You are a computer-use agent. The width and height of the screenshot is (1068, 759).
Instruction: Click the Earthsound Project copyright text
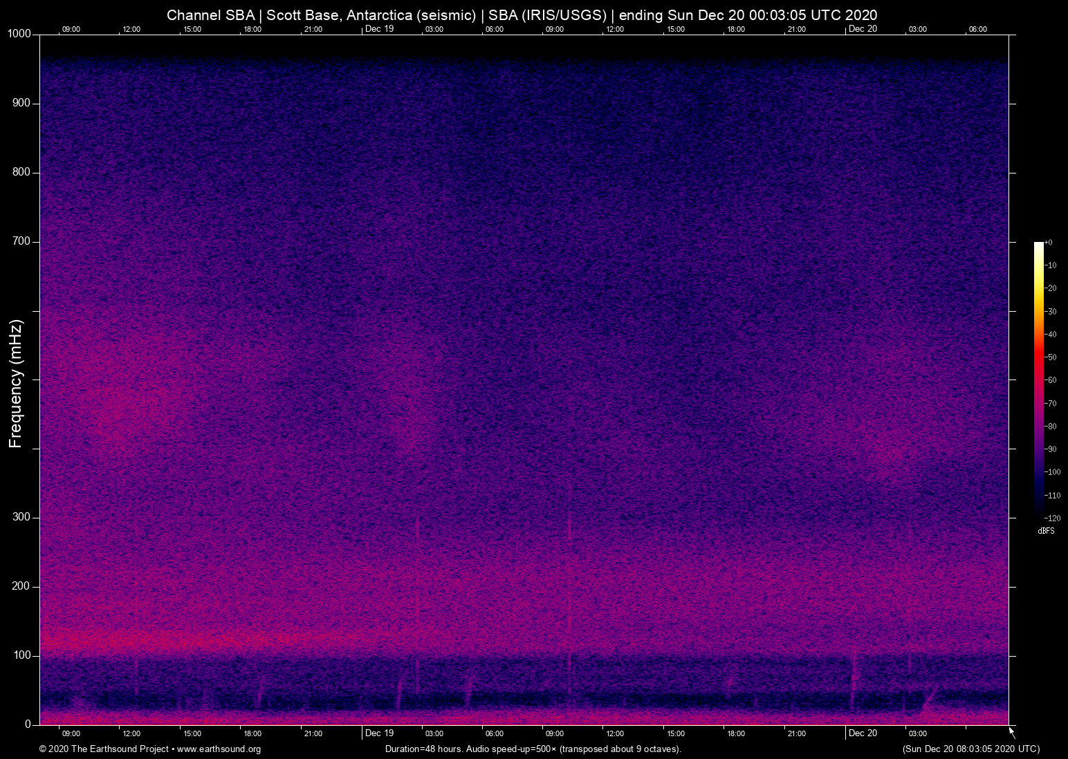tap(104, 749)
